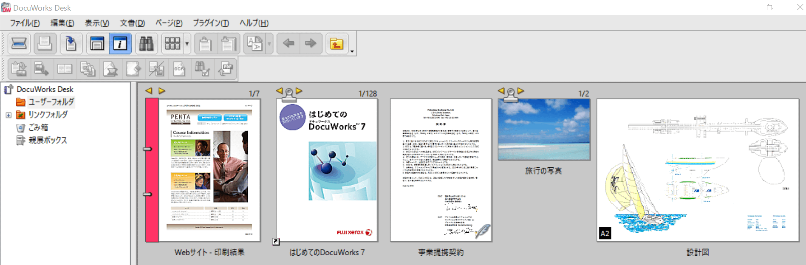806x265 pixels.
Task: Expand the リンクフォルダ tree node
Action: (x=8, y=115)
